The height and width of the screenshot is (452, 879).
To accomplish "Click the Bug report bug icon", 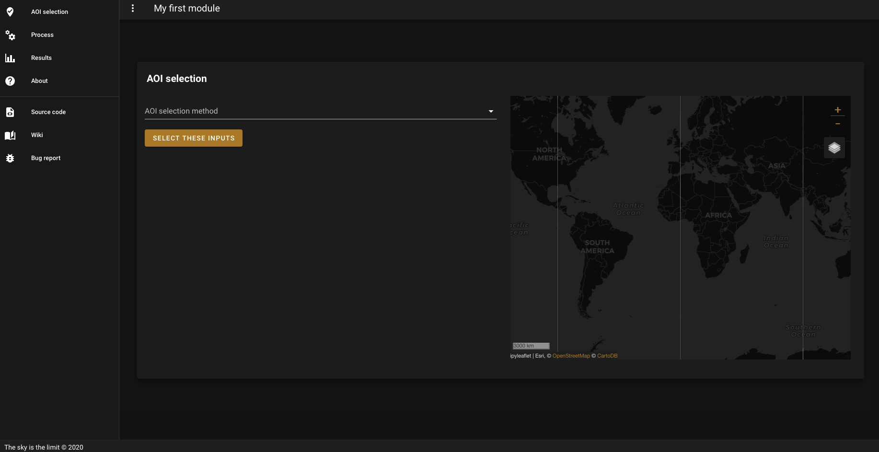I will 10,158.
